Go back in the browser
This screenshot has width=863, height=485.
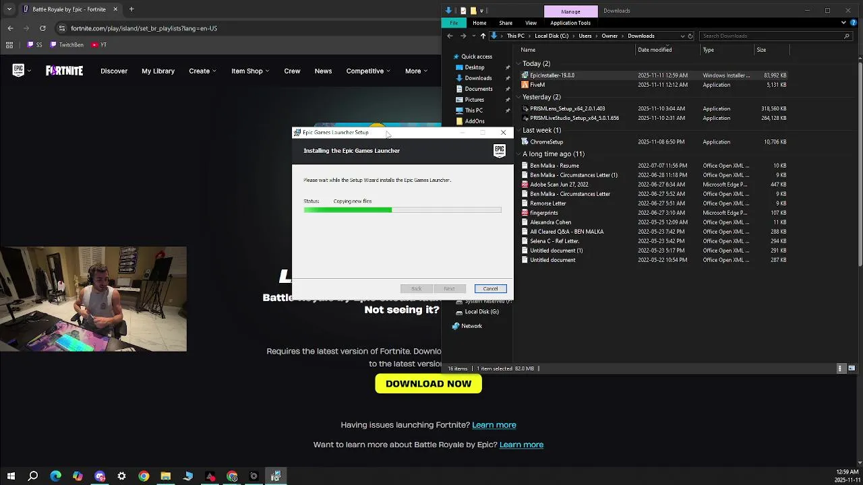pyautogui.click(x=10, y=28)
